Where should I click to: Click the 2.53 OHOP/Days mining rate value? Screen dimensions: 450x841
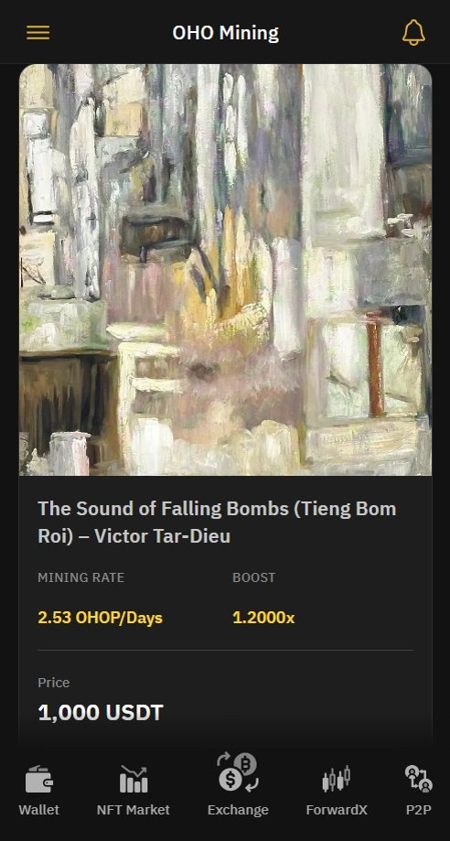pyautogui.click(x=101, y=618)
